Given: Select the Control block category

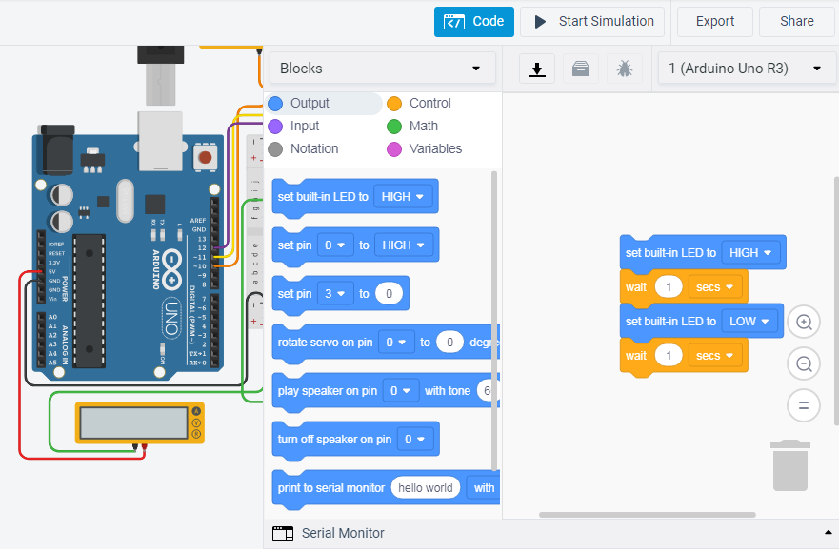Looking at the screenshot, I should pos(419,103).
